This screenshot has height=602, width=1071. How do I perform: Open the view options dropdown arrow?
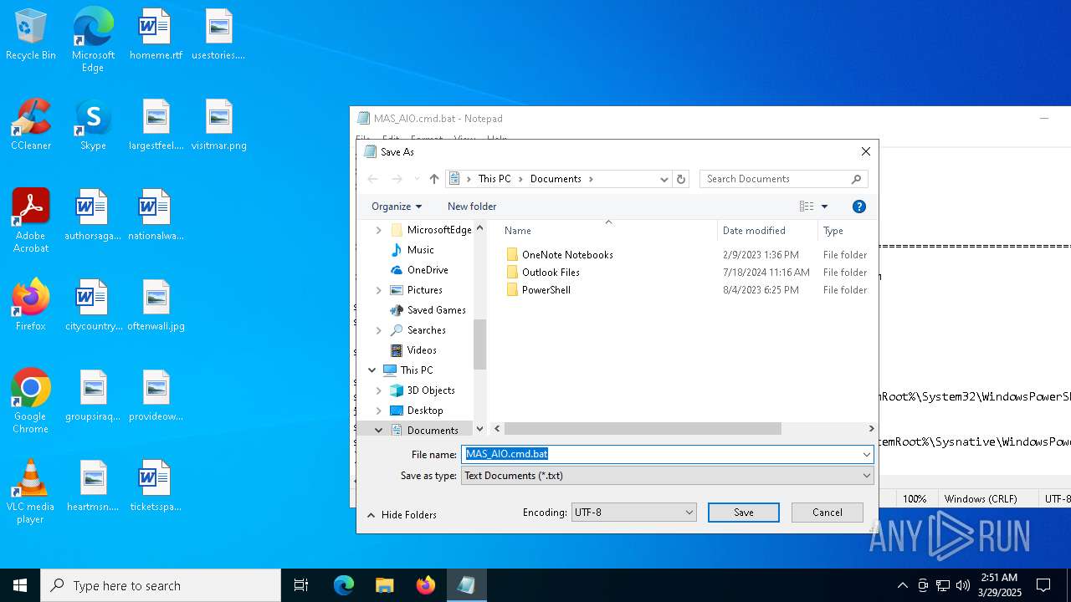click(x=824, y=207)
